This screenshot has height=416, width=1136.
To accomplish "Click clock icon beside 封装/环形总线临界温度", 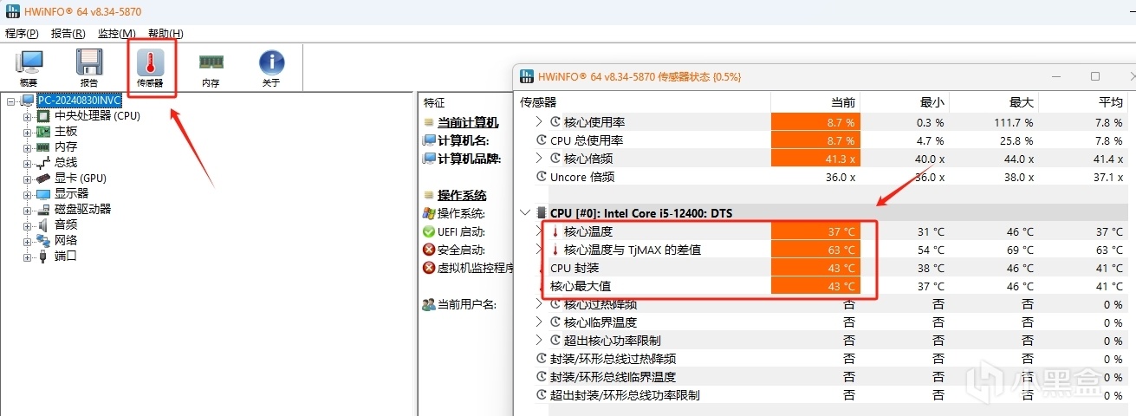I will 542,377.
